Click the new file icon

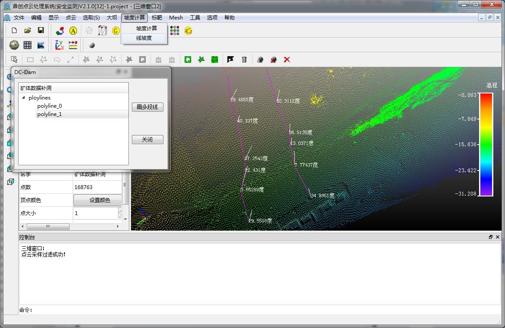tap(14, 30)
